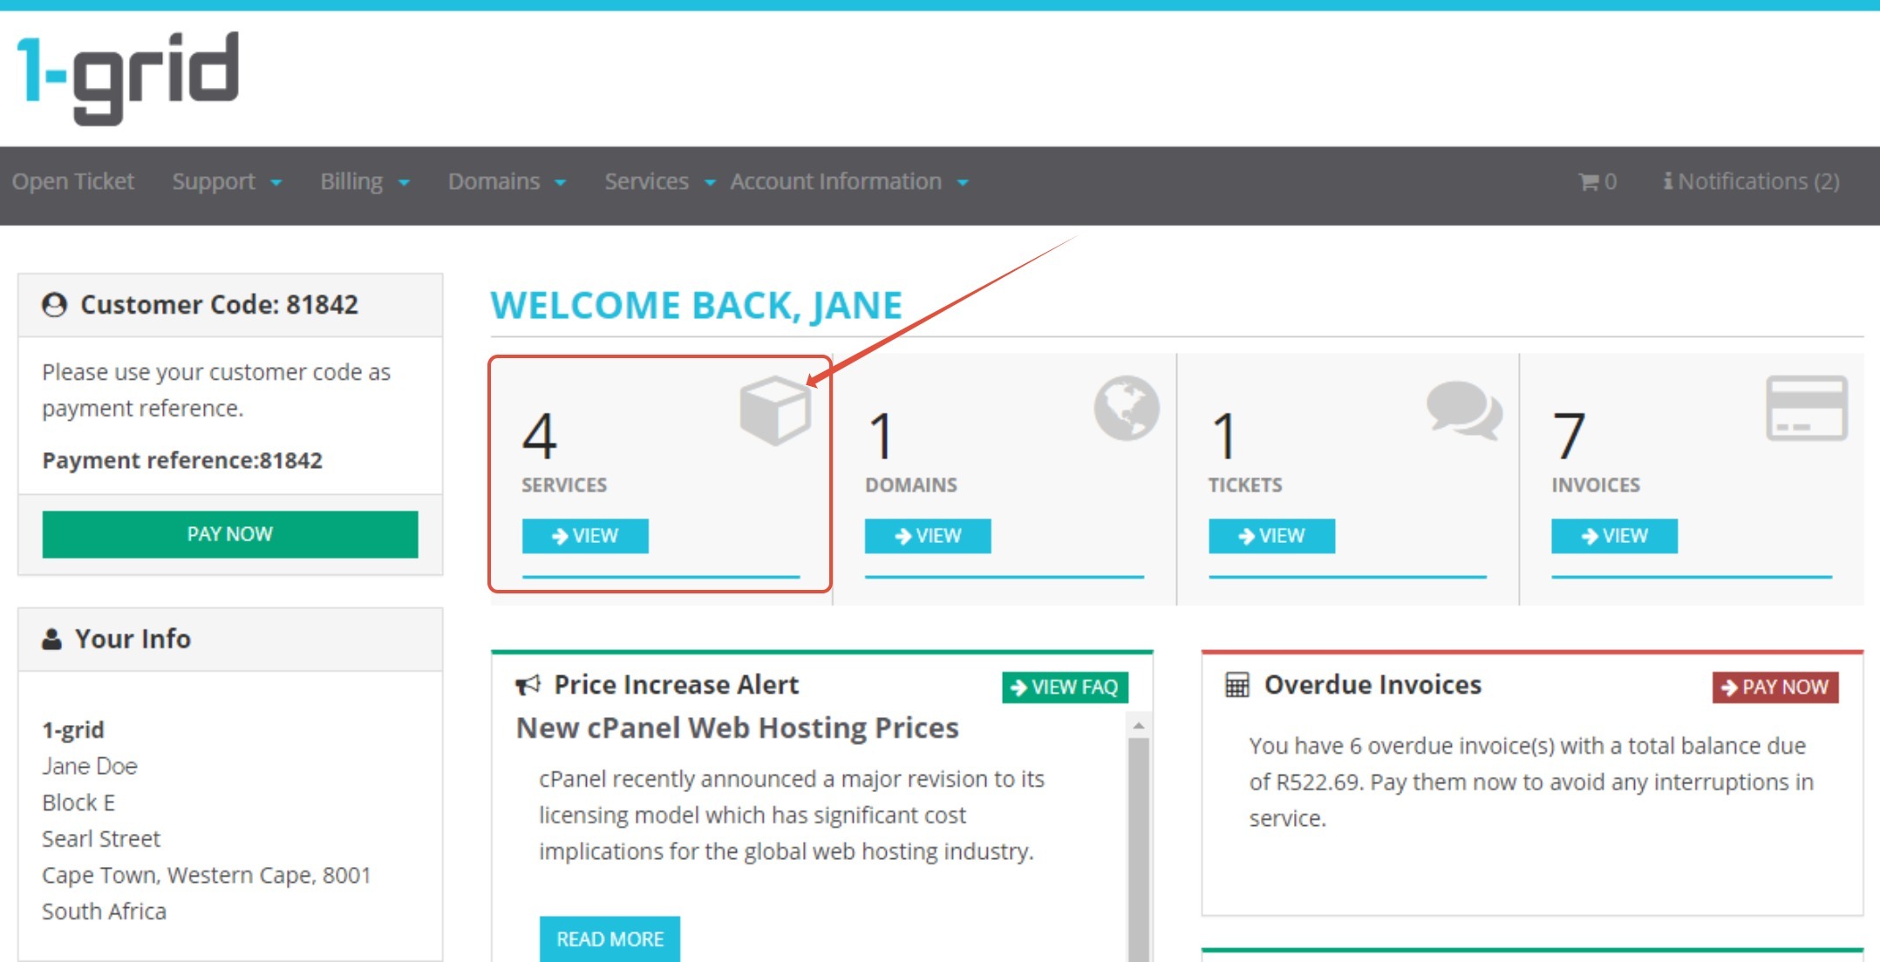Expand the Billing dropdown menu

click(x=364, y=181)
